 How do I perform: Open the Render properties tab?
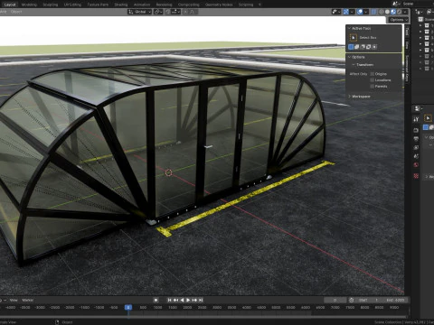[416, 130]
